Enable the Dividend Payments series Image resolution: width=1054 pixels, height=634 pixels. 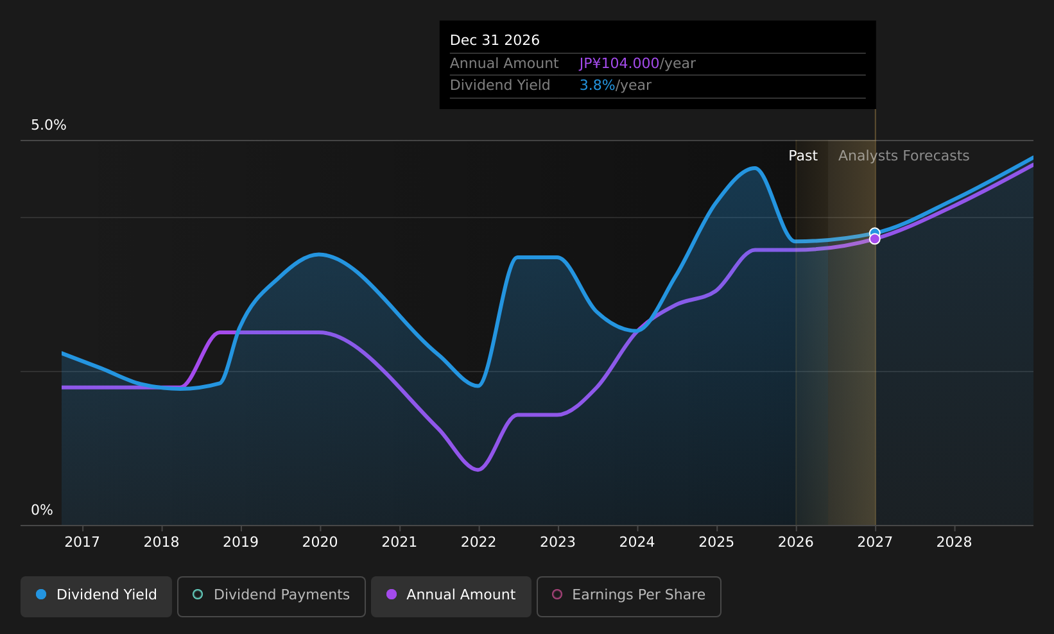tap(272, 596)
